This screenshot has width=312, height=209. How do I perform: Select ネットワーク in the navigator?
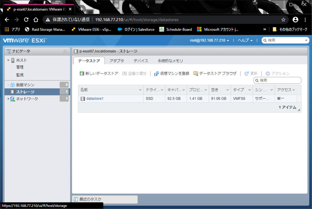tap(27, 99)
